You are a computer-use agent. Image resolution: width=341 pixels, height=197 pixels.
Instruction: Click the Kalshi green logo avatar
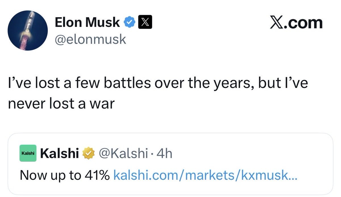28,153
